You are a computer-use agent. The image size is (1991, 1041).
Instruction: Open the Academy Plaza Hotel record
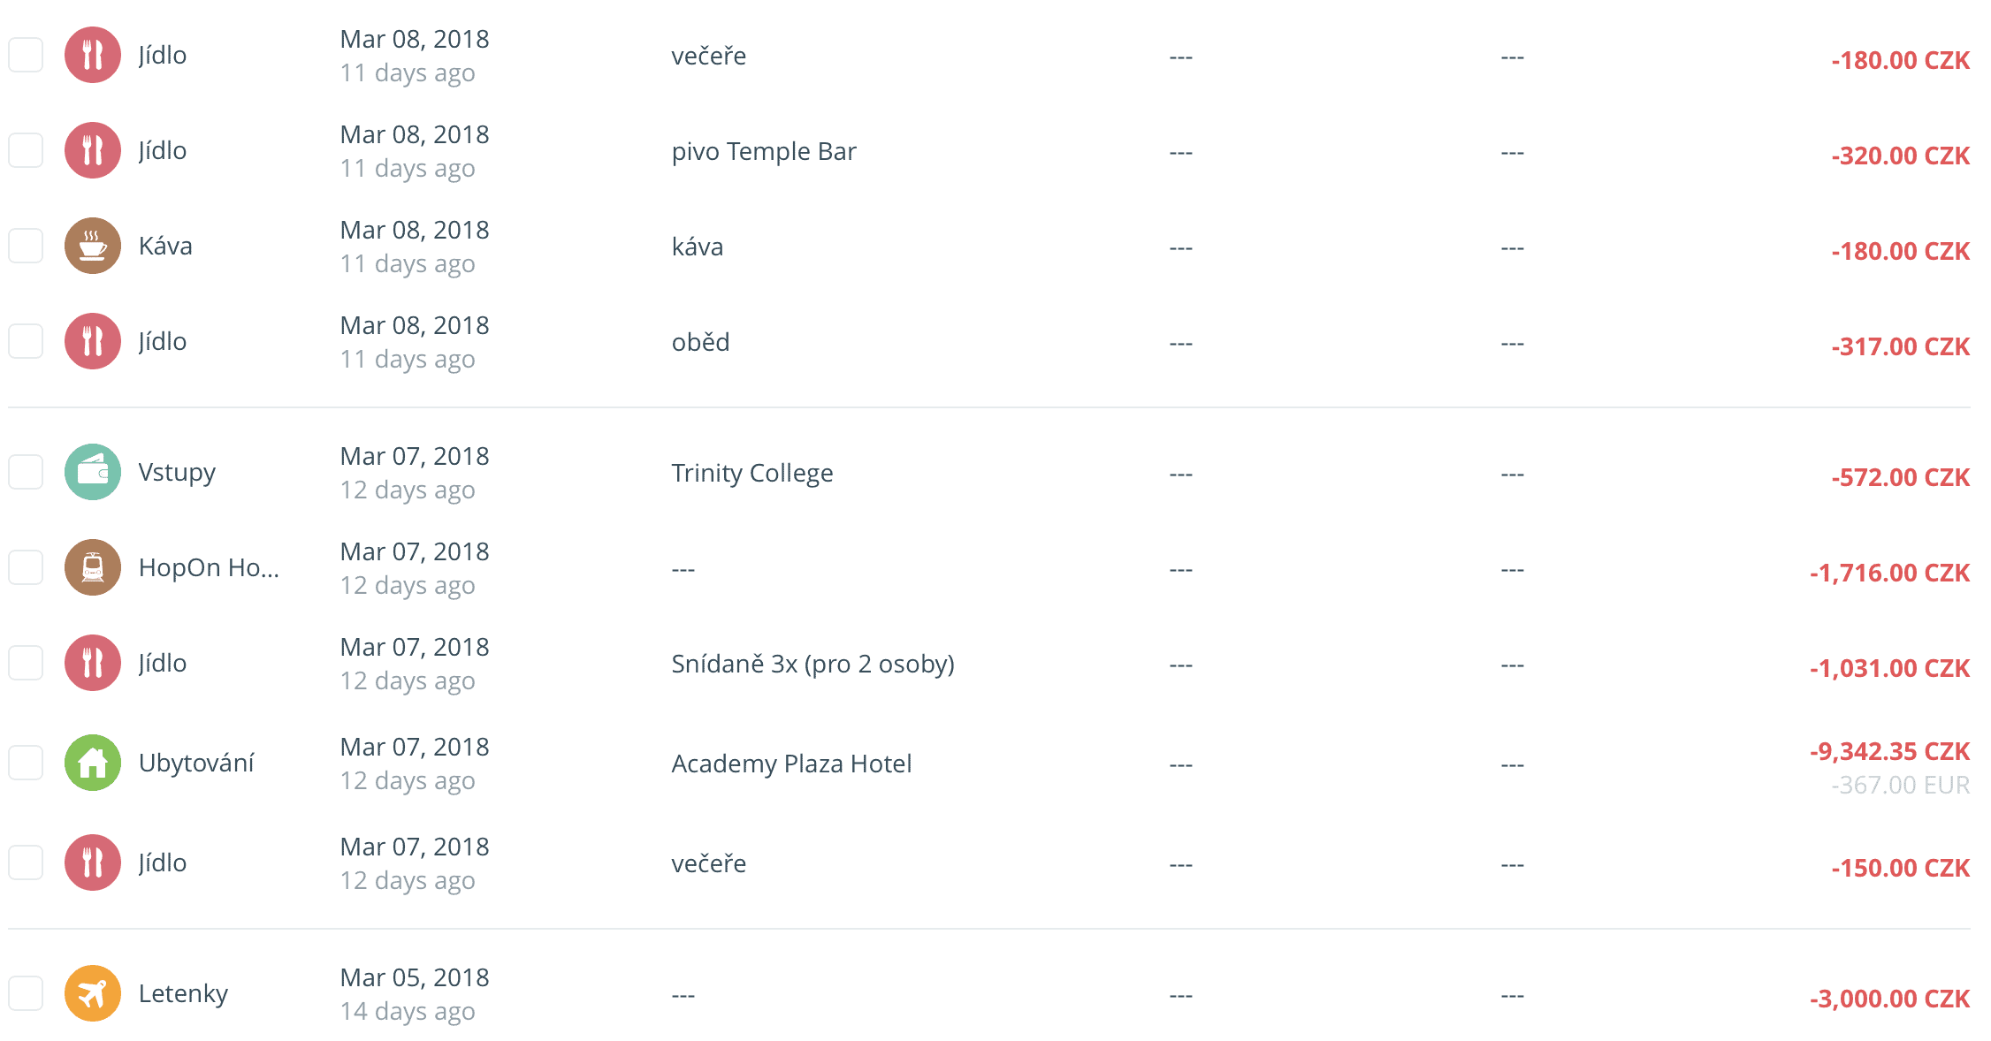coord(791,764)
